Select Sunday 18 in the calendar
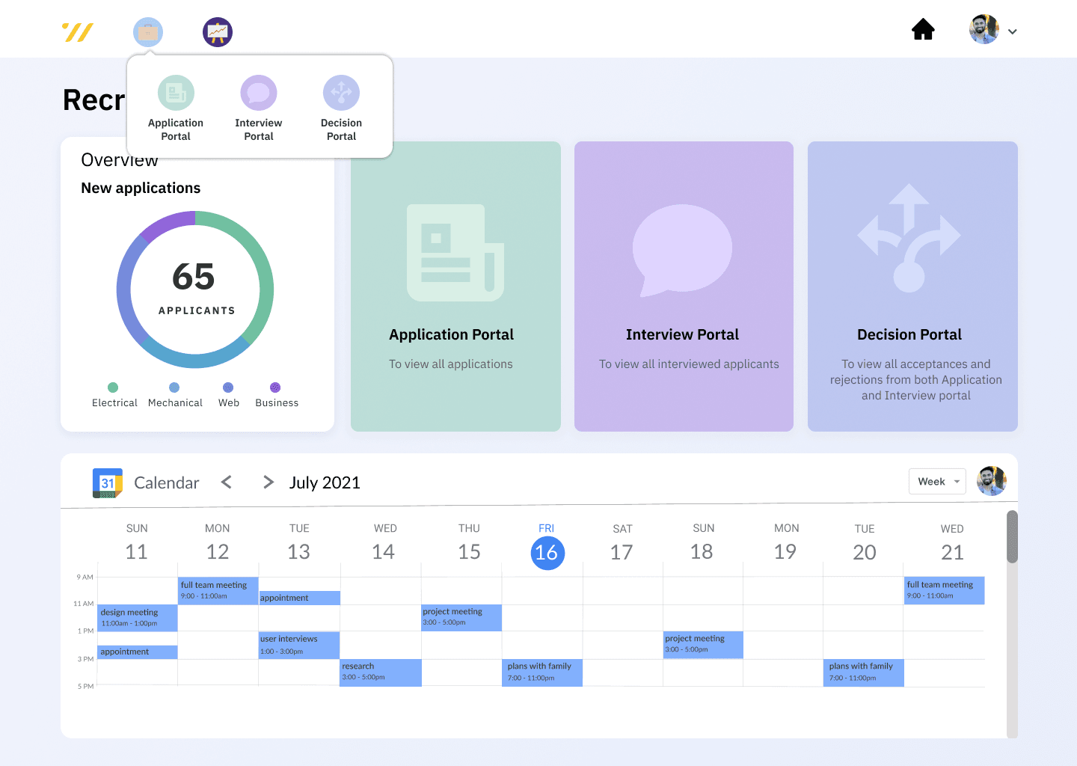Screen dimensions: 1077x766 click(x=702, y=552)
